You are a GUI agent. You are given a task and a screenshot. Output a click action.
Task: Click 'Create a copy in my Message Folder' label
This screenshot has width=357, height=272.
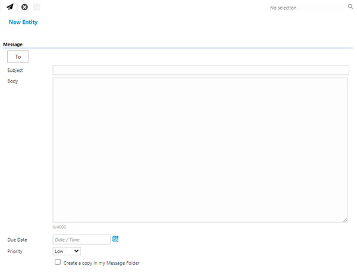tap(101, 262)
